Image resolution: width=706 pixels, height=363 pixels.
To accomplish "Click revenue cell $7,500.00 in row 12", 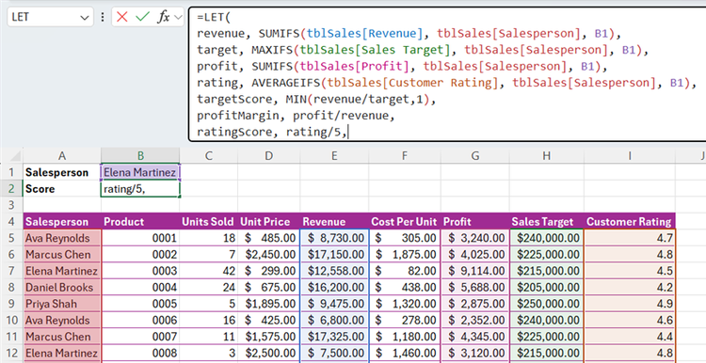I will point(334,353).
